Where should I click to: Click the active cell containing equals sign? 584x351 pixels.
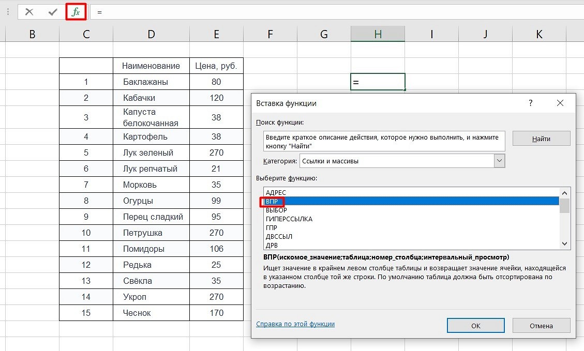(378, 82)
